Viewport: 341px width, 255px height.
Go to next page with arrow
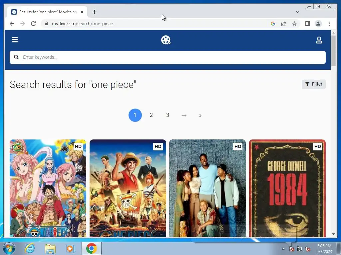[x=184, y=115]
